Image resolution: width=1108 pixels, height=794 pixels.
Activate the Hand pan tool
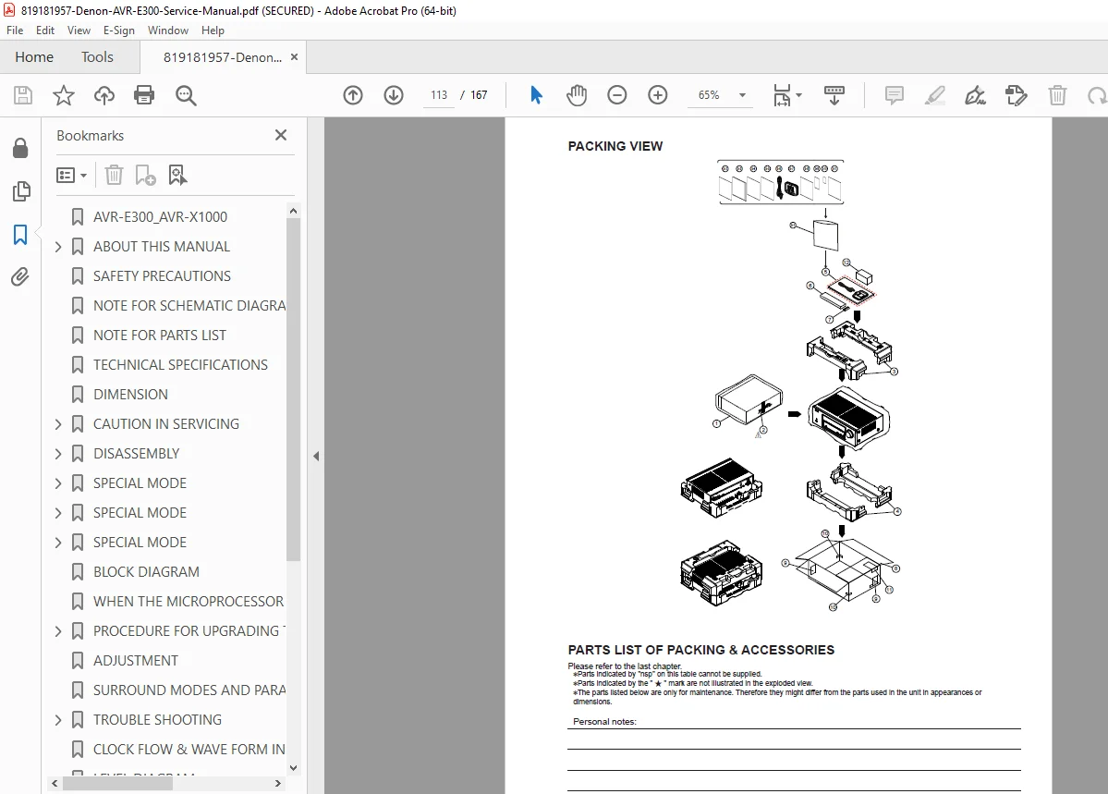[577, 94]
